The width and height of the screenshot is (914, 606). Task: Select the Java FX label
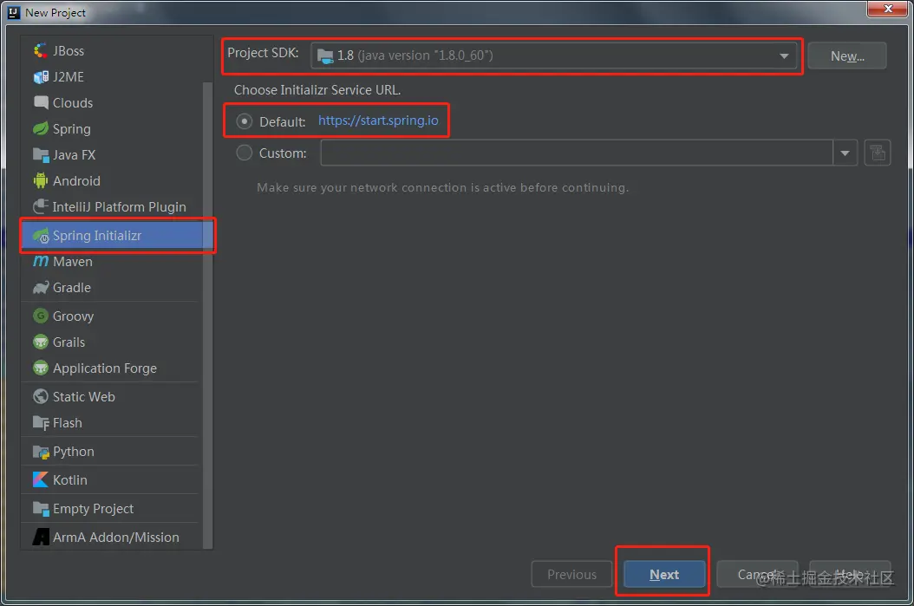(x=74, y=155)
